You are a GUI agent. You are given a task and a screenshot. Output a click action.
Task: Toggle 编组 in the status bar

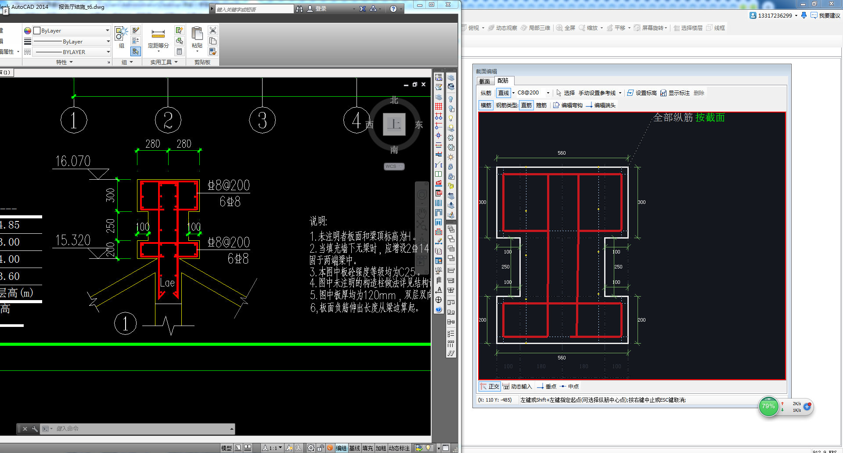pyautogui.click(x=341, y=448)
